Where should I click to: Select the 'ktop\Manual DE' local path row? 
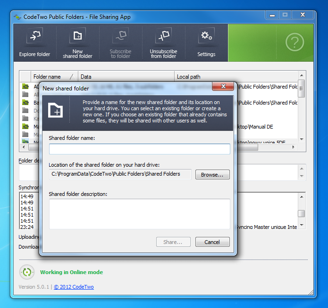(255, 127)
